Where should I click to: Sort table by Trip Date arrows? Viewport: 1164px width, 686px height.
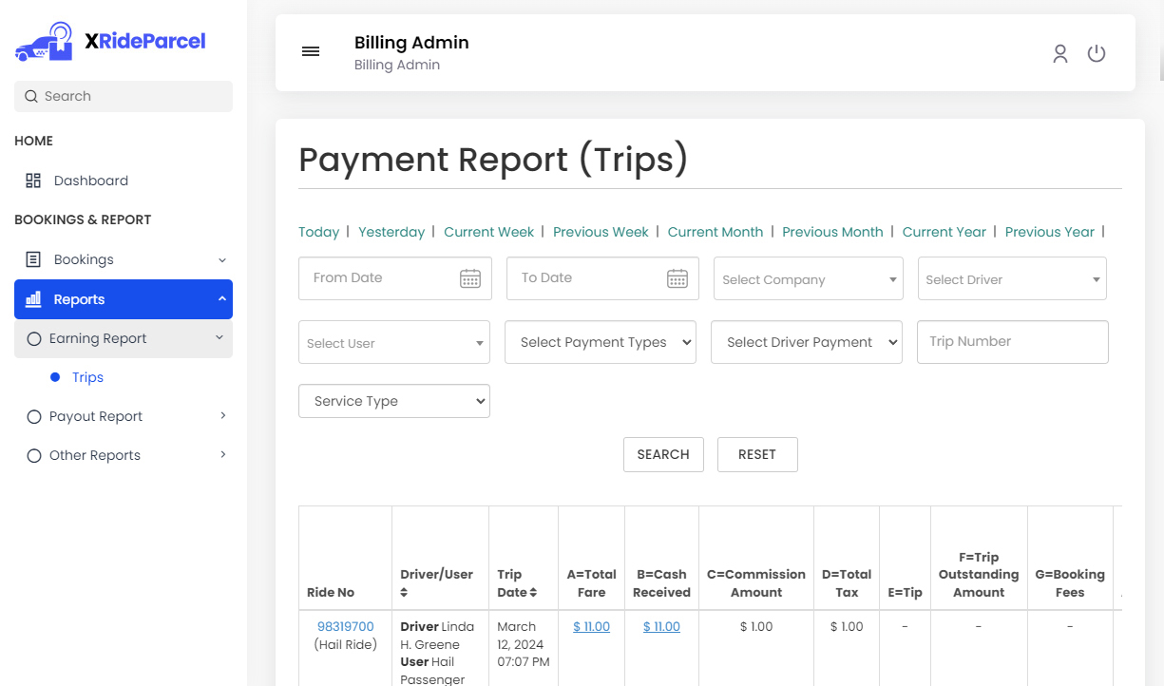point(533,593)
